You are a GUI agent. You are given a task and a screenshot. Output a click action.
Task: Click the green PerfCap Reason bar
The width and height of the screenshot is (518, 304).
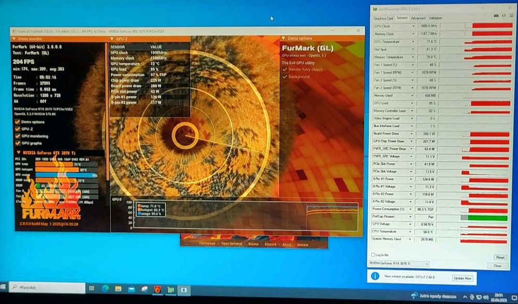point(487,218)
